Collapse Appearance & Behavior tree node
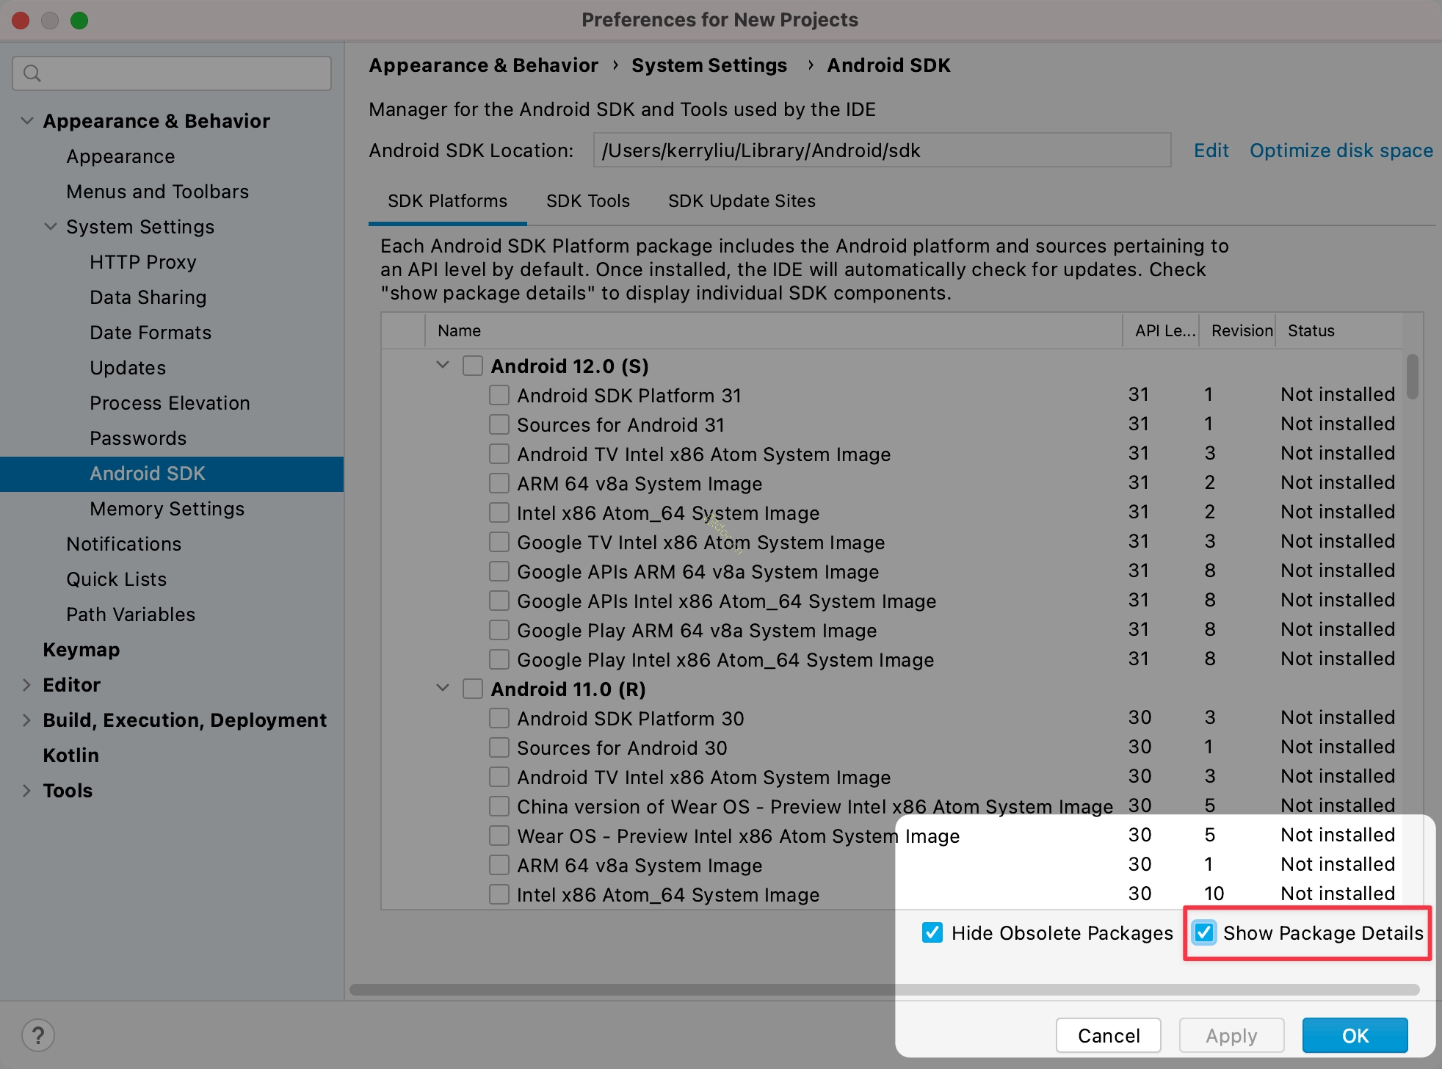 (27, 120)
